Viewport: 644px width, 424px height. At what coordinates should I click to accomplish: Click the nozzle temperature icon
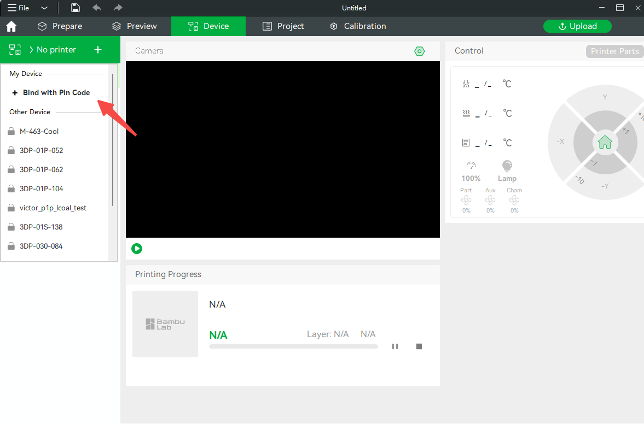[x=466, y=84]
